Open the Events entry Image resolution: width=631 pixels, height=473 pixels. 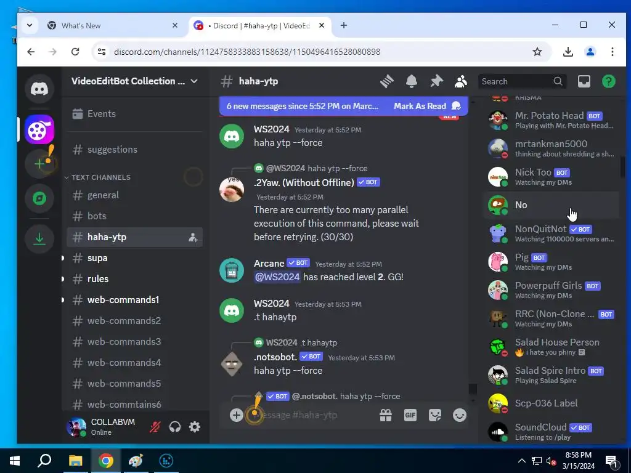click(135, 114)
